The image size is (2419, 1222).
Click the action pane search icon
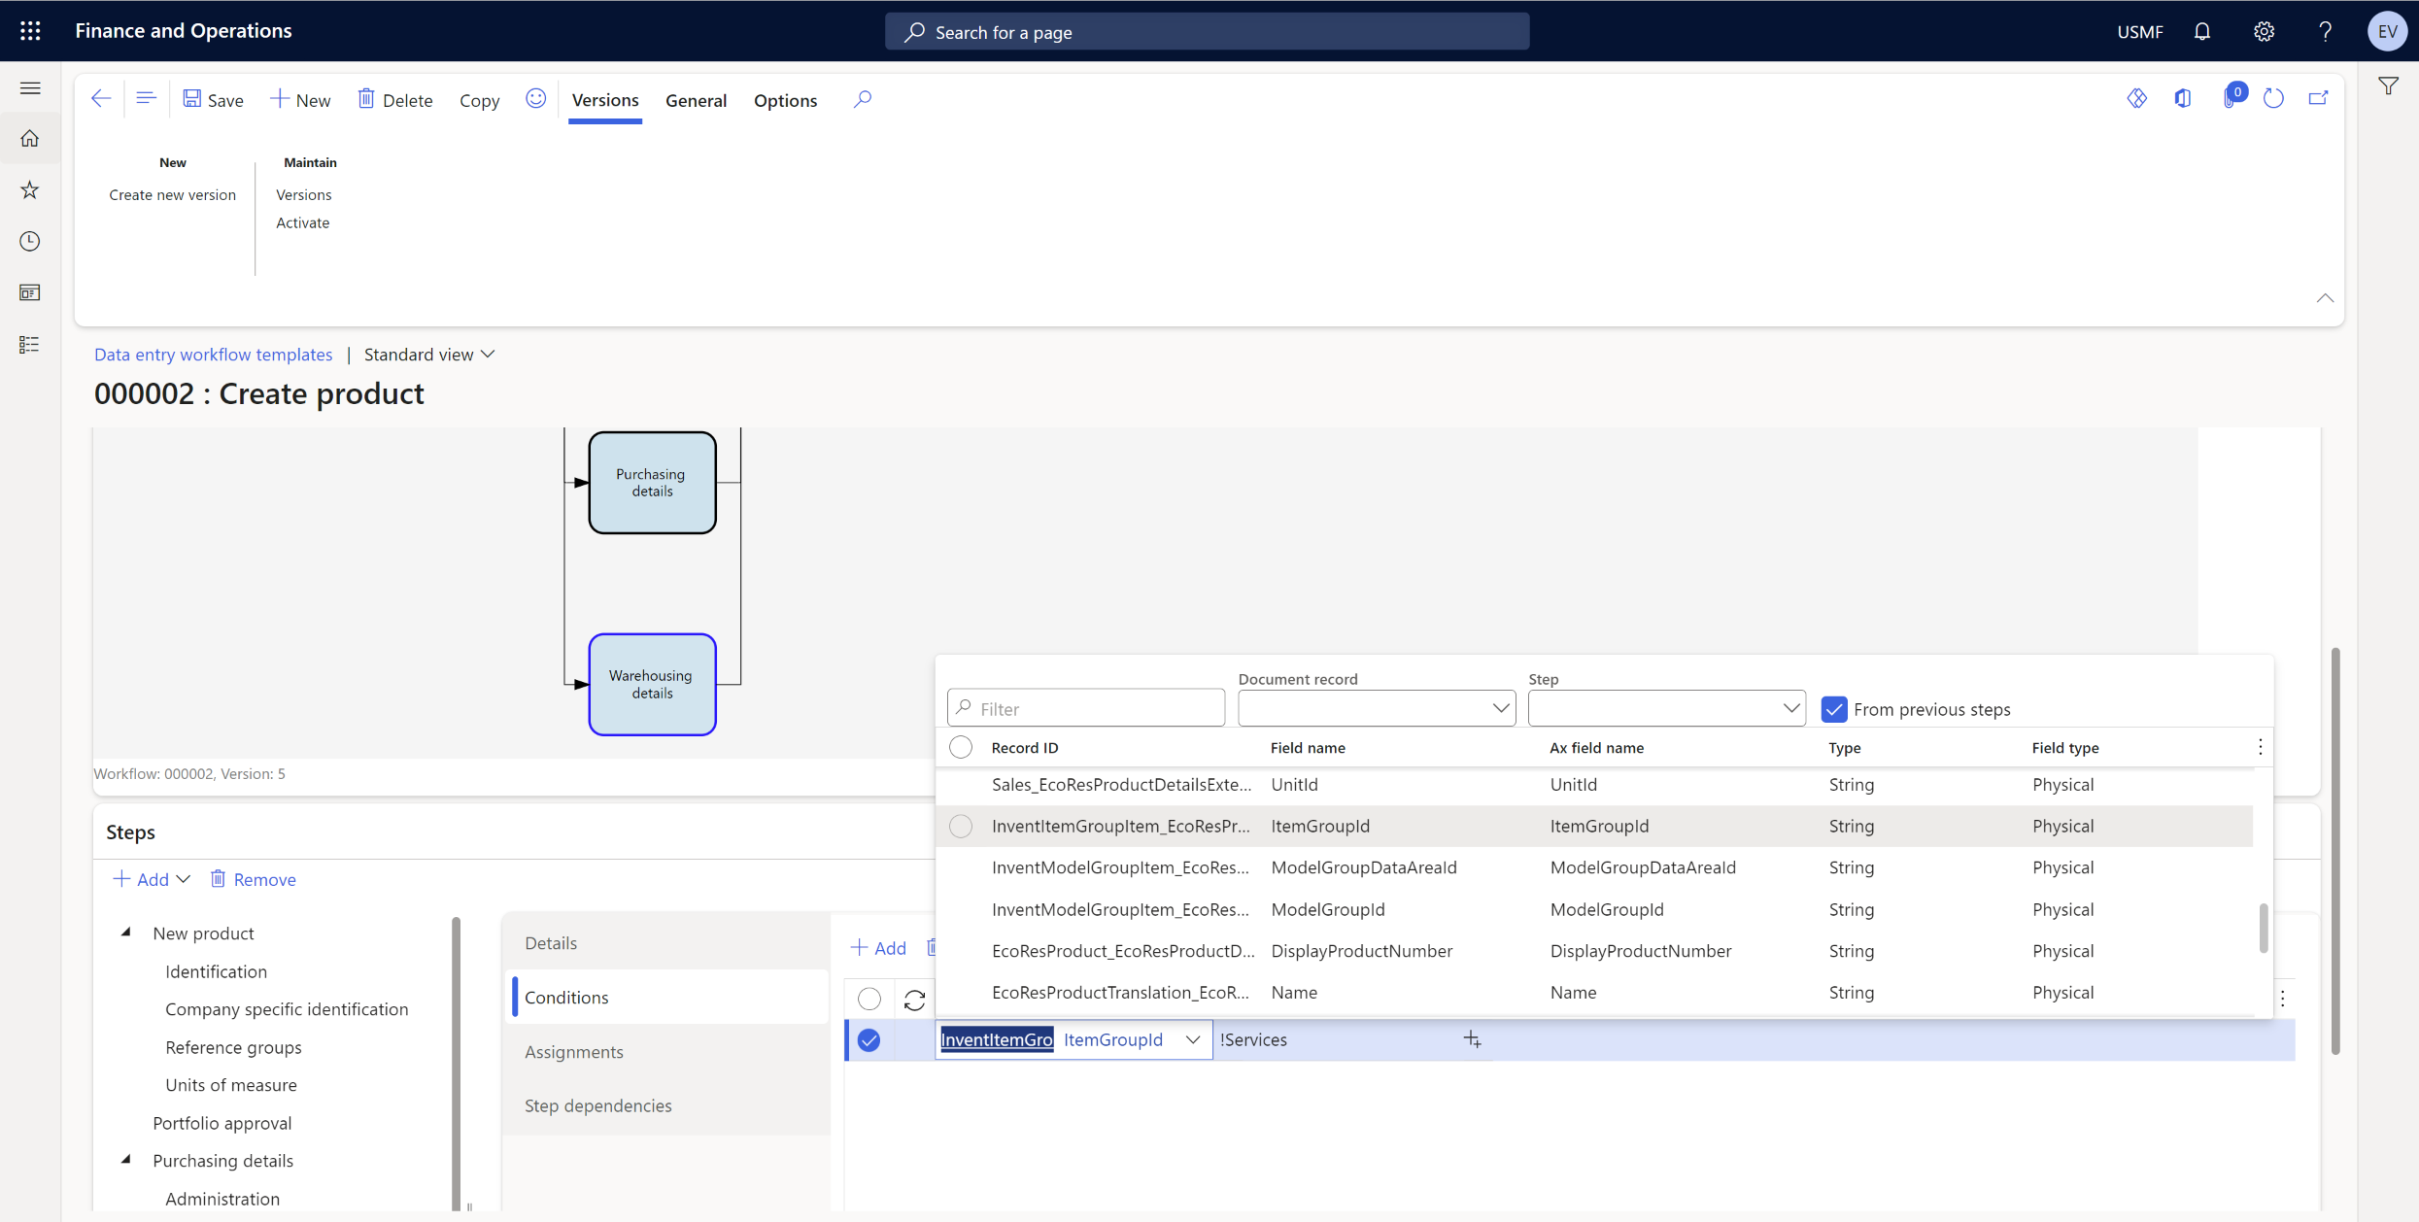click(863, 99)
